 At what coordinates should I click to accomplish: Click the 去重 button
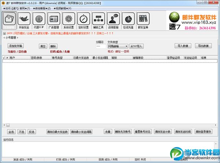[108, 132]
